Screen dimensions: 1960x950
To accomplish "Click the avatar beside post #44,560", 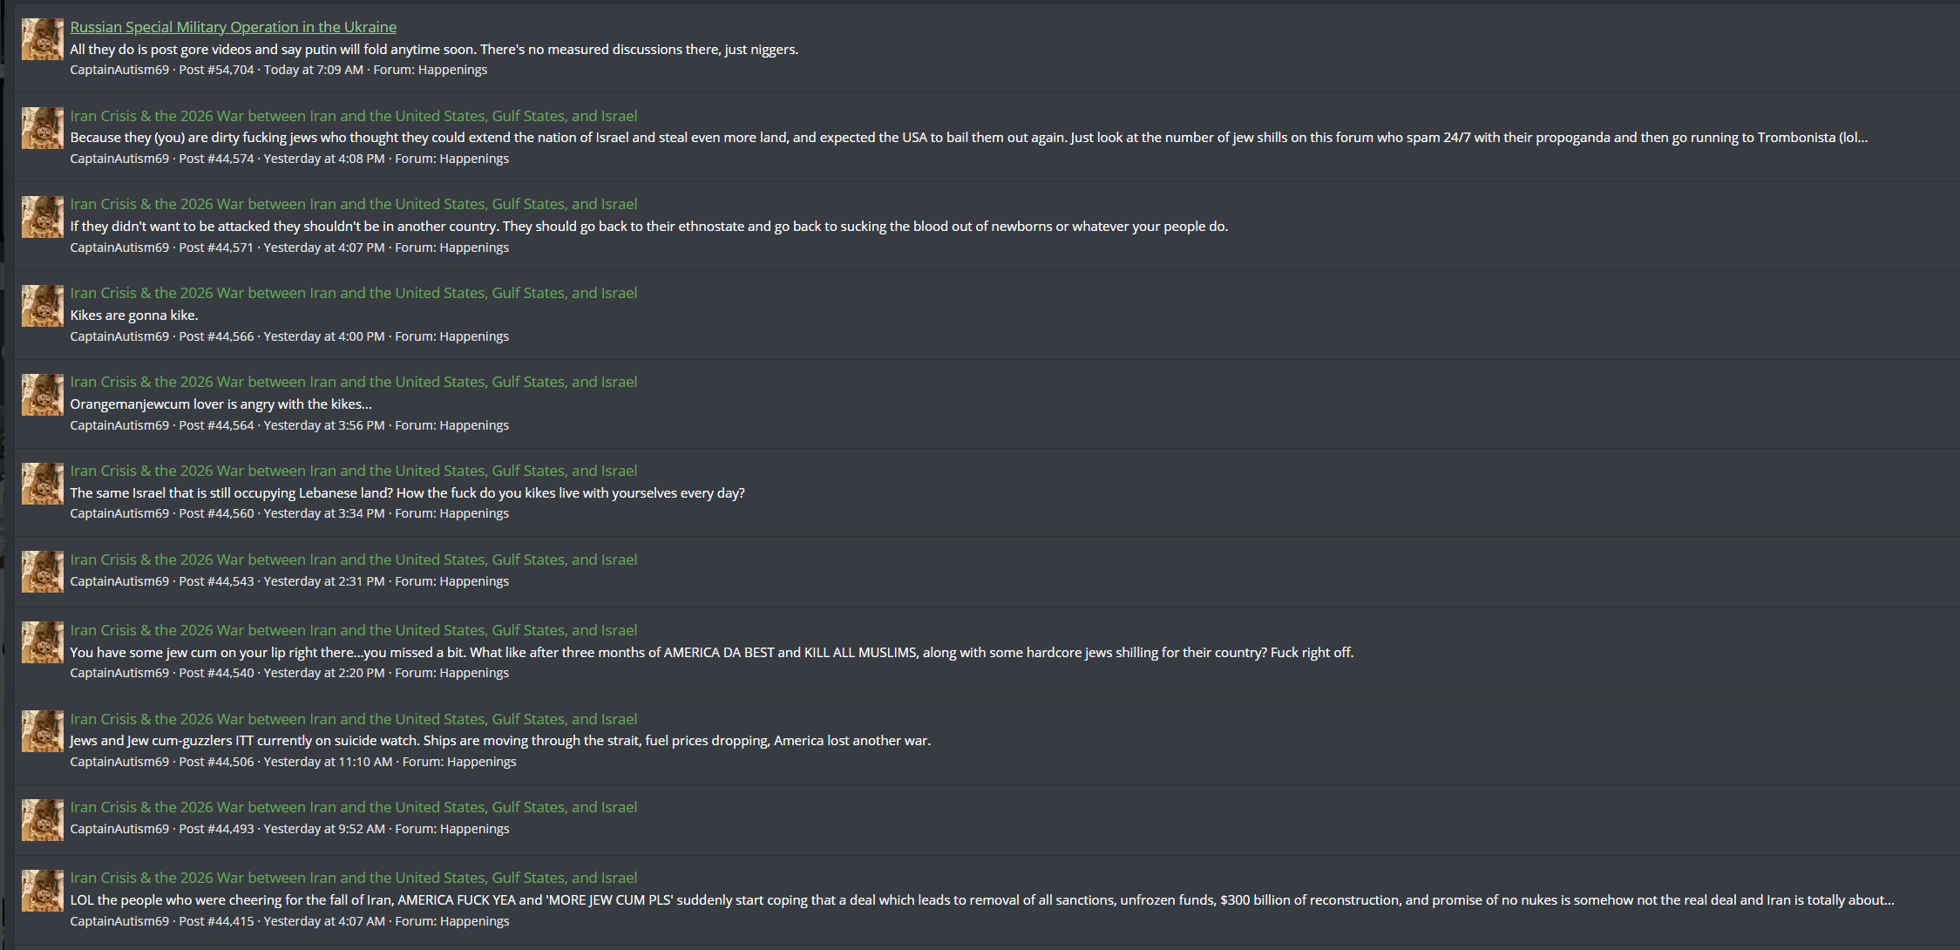I will 43,484.
